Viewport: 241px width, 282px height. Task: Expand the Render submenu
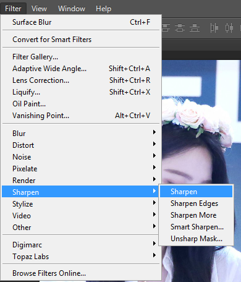coord(81,181)
